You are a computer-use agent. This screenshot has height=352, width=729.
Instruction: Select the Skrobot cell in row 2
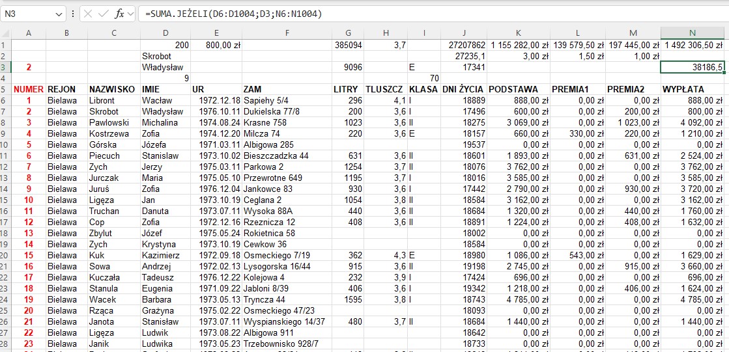tap(164, 56)
